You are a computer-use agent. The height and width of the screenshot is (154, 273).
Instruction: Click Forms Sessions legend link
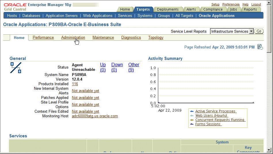click(208, 124)
